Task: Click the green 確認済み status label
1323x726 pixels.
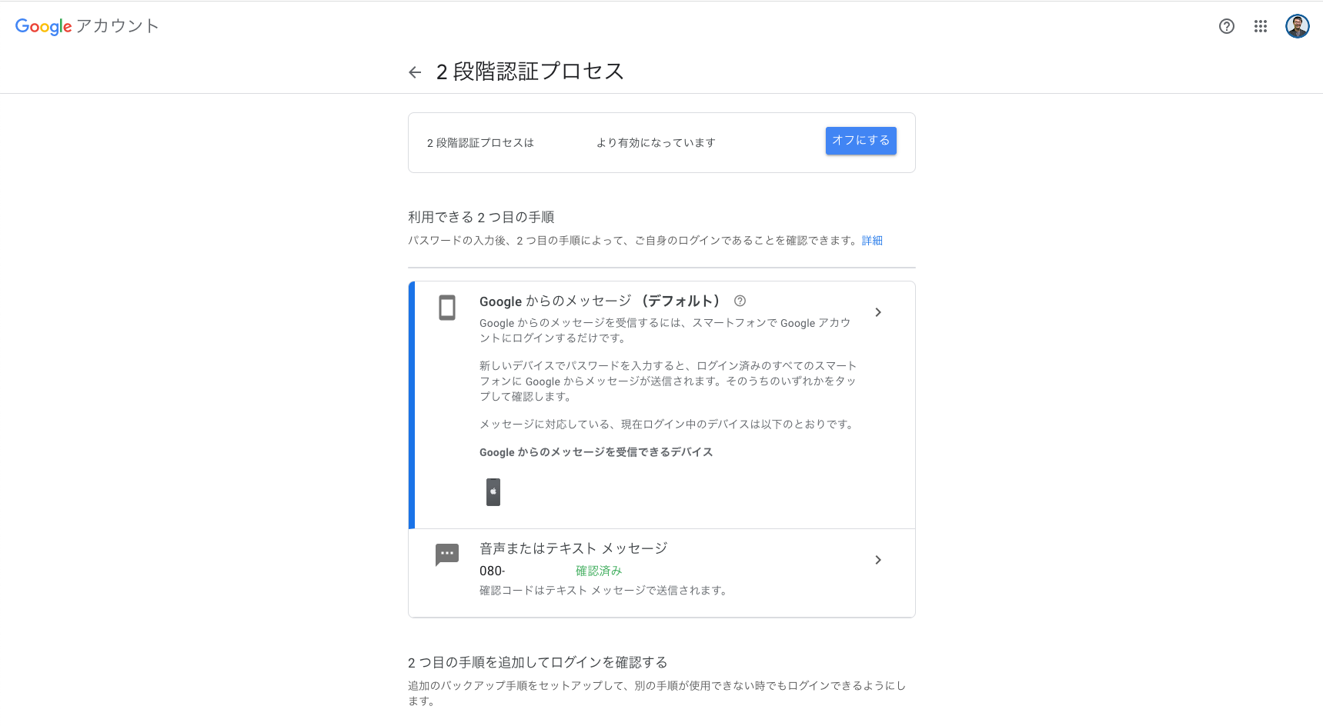Action: [x=599, y=571]
